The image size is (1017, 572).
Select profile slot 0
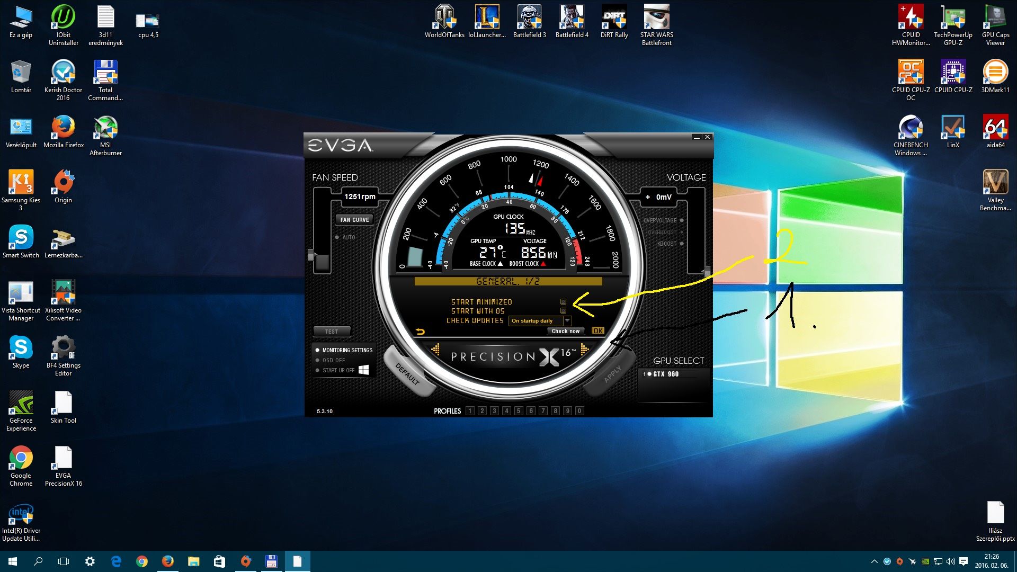[579, 411]
